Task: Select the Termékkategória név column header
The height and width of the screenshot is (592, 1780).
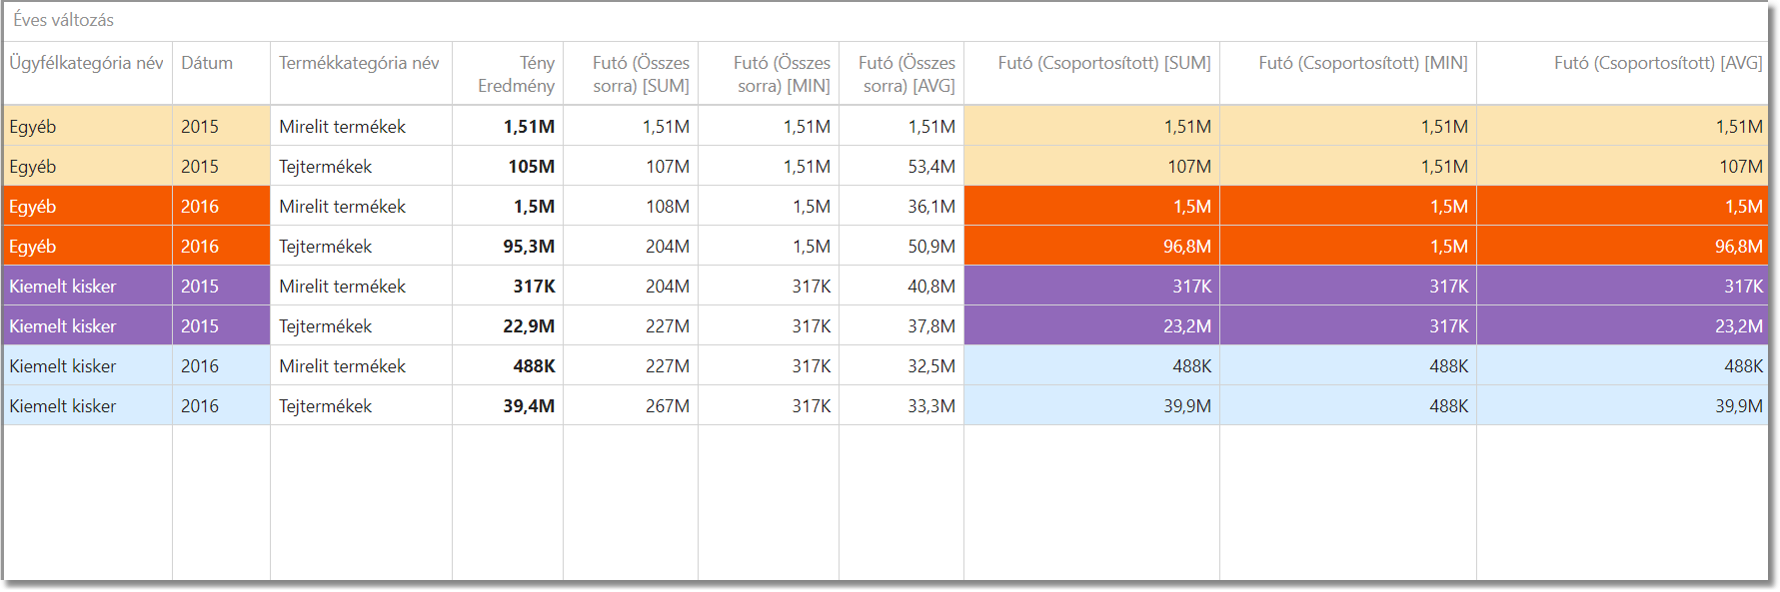Action: 359,63
